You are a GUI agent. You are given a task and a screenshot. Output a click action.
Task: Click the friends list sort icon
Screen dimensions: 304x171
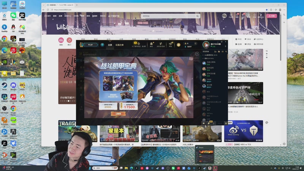pyautogui.click(x=222, y=52)
